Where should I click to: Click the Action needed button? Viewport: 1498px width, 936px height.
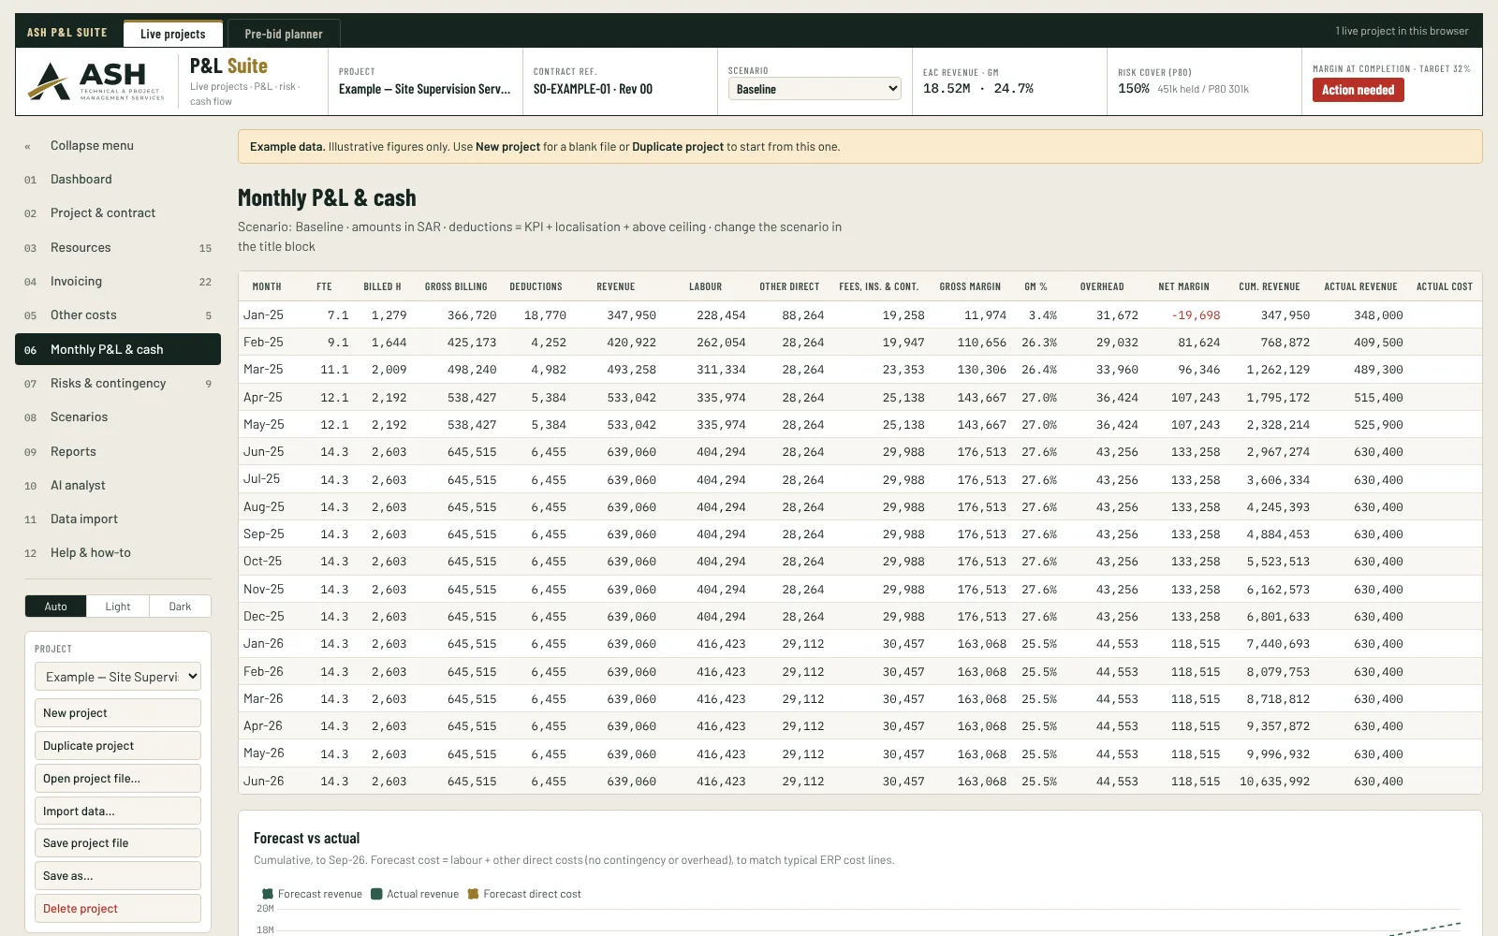pyautogui.click(x=1358, y=90)
